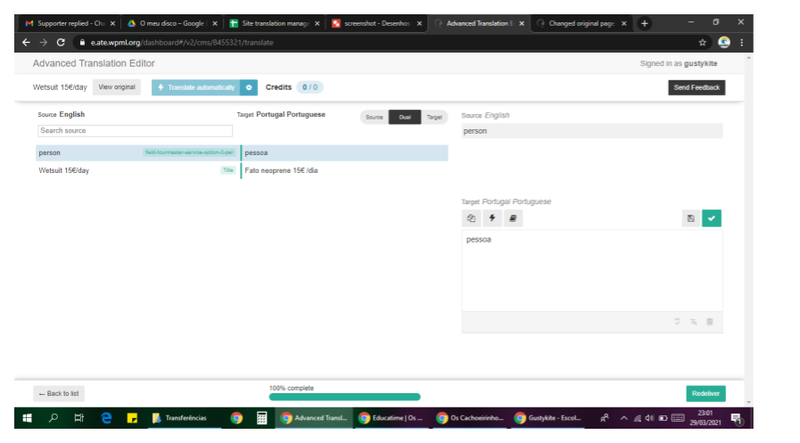Select the Wetsuit 15€/day source row

point(136,170)
